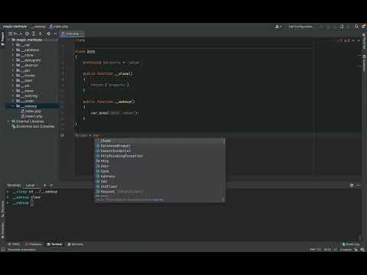Viewport: 367px width, 275px height.
Task: Open the Event Log
Action: [x=351, y=244]
